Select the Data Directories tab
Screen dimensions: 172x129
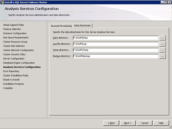point(83,25)
